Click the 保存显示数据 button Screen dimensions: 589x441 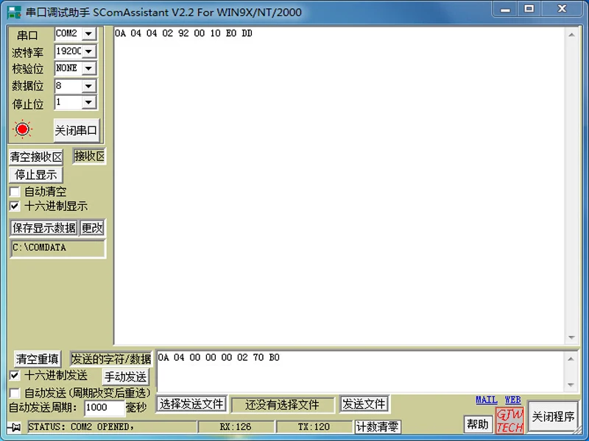[x=44, y=228]
